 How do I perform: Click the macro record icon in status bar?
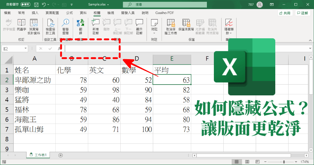click(x=4, y=162)
